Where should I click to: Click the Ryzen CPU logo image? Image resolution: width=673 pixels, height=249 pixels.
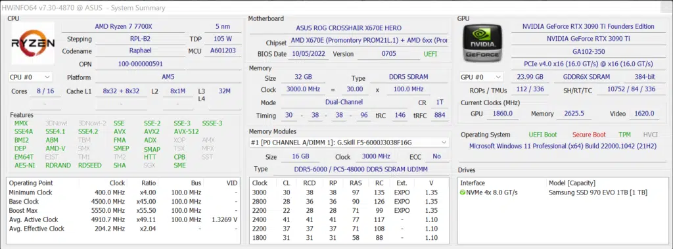(33, 43)
